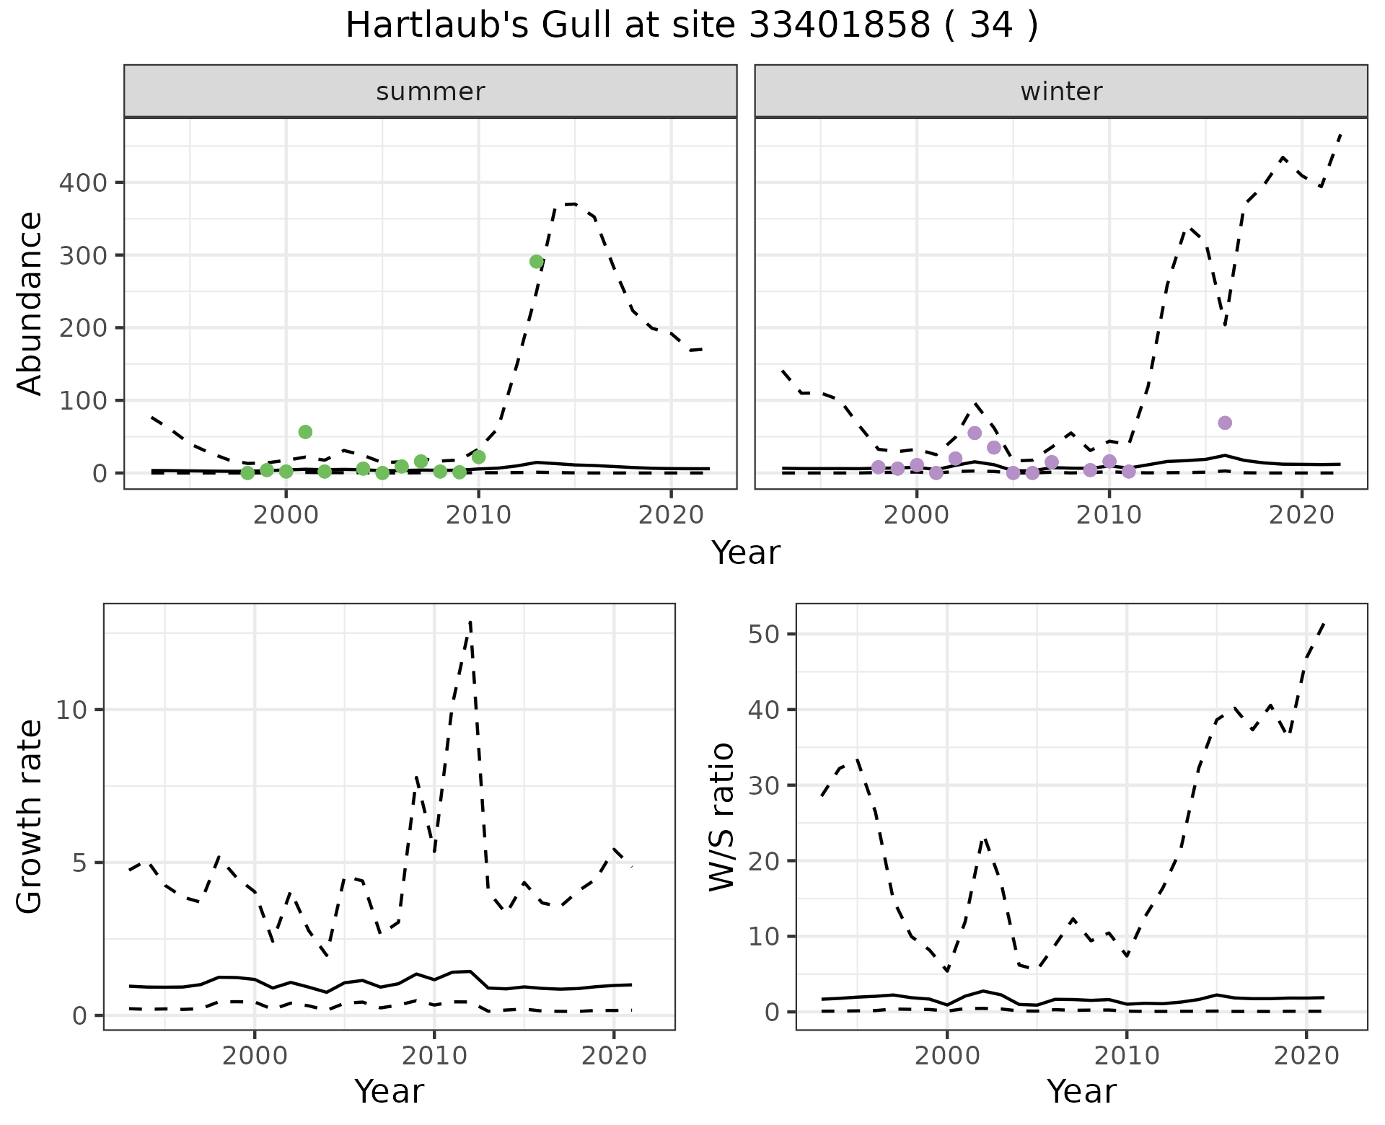Click the chart title Hartlaub's Gull
This screenshot has width=1385, height=1125.
[692, 26]
